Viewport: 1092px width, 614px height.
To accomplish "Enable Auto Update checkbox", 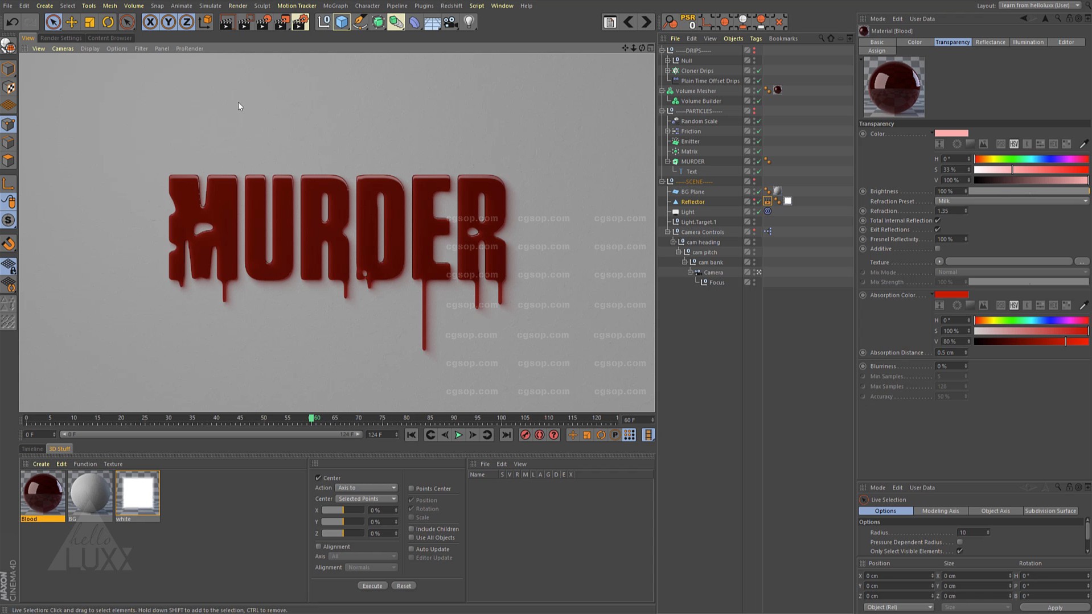I will coord(411,549).
